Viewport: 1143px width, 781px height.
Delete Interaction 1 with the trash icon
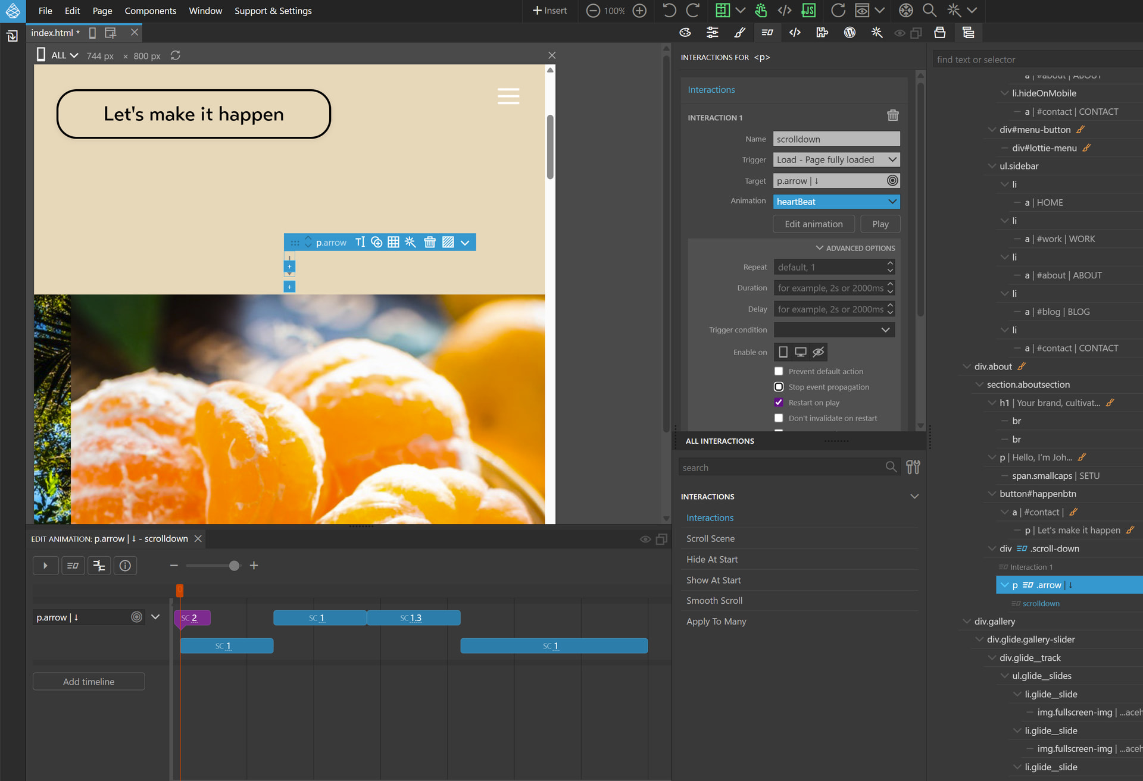click(x=892, y=115)
